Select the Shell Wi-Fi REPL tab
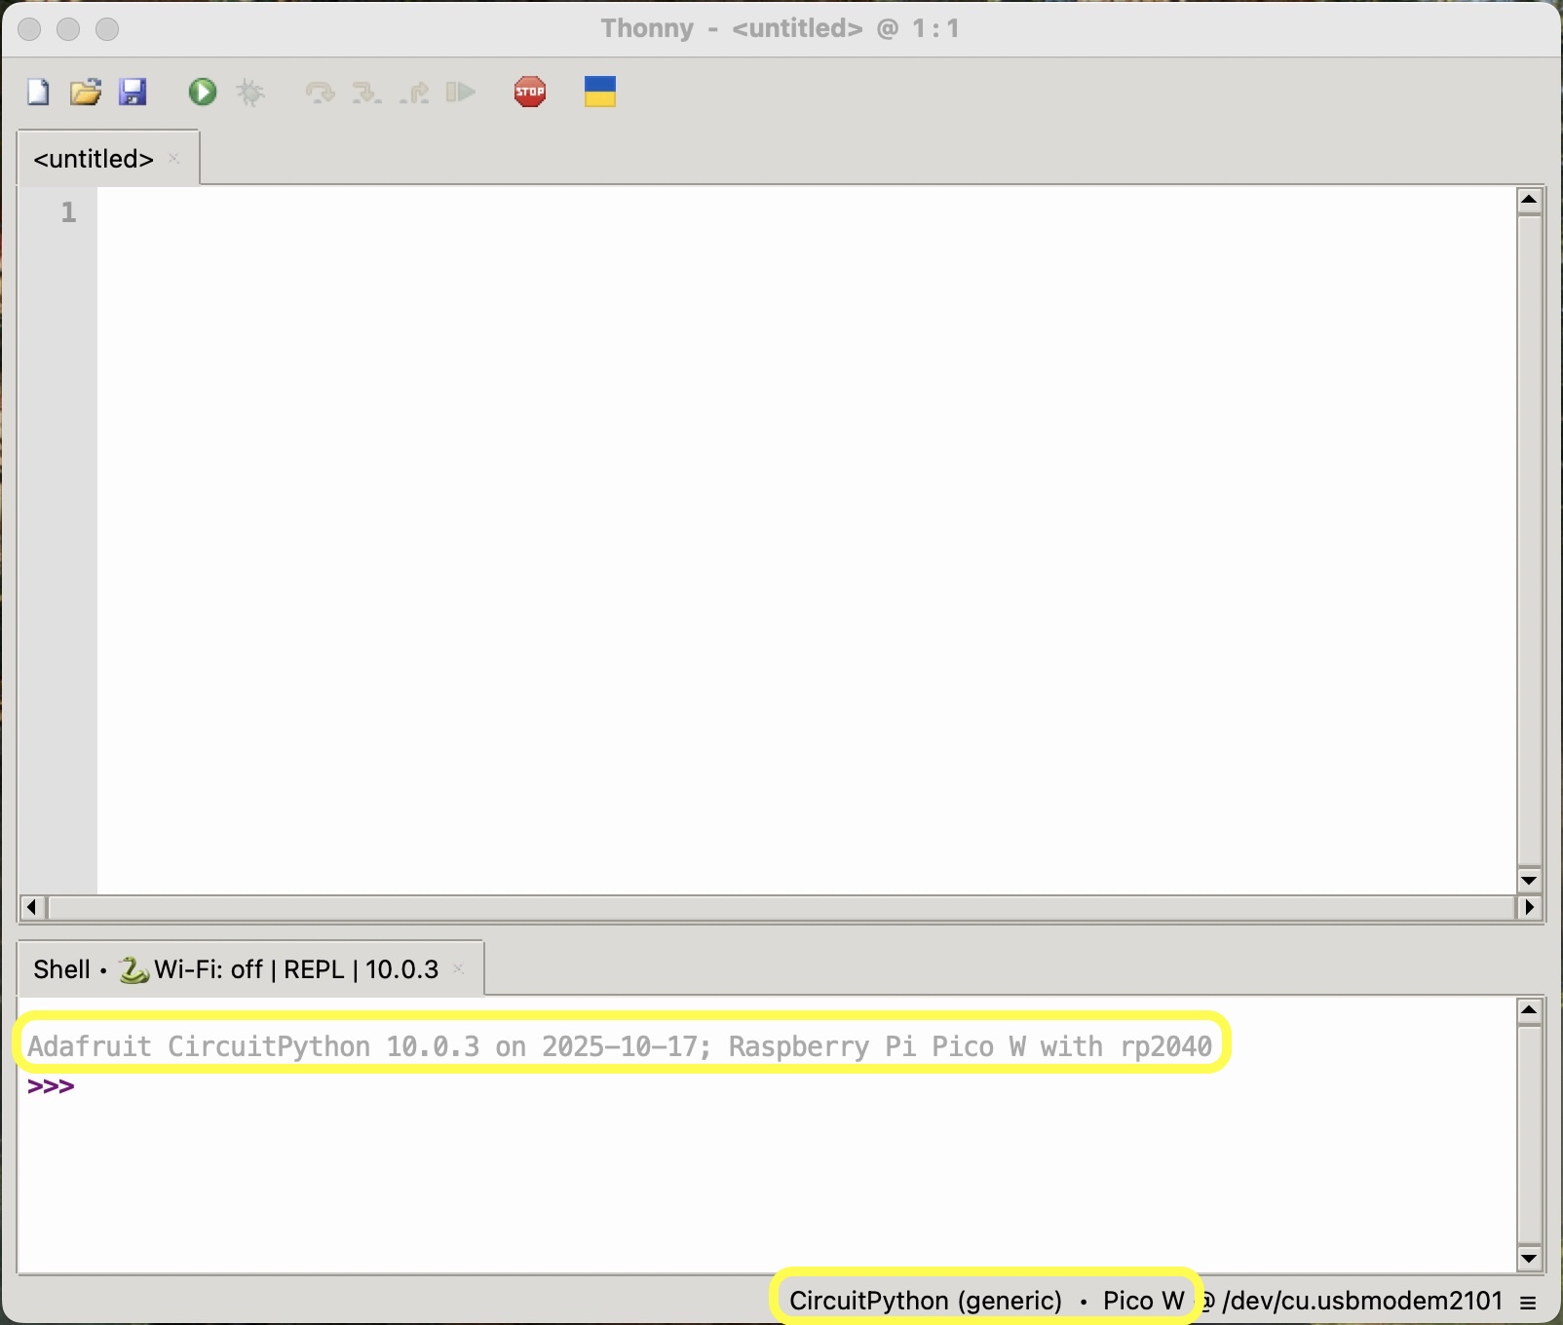 (x=236, y=969)
